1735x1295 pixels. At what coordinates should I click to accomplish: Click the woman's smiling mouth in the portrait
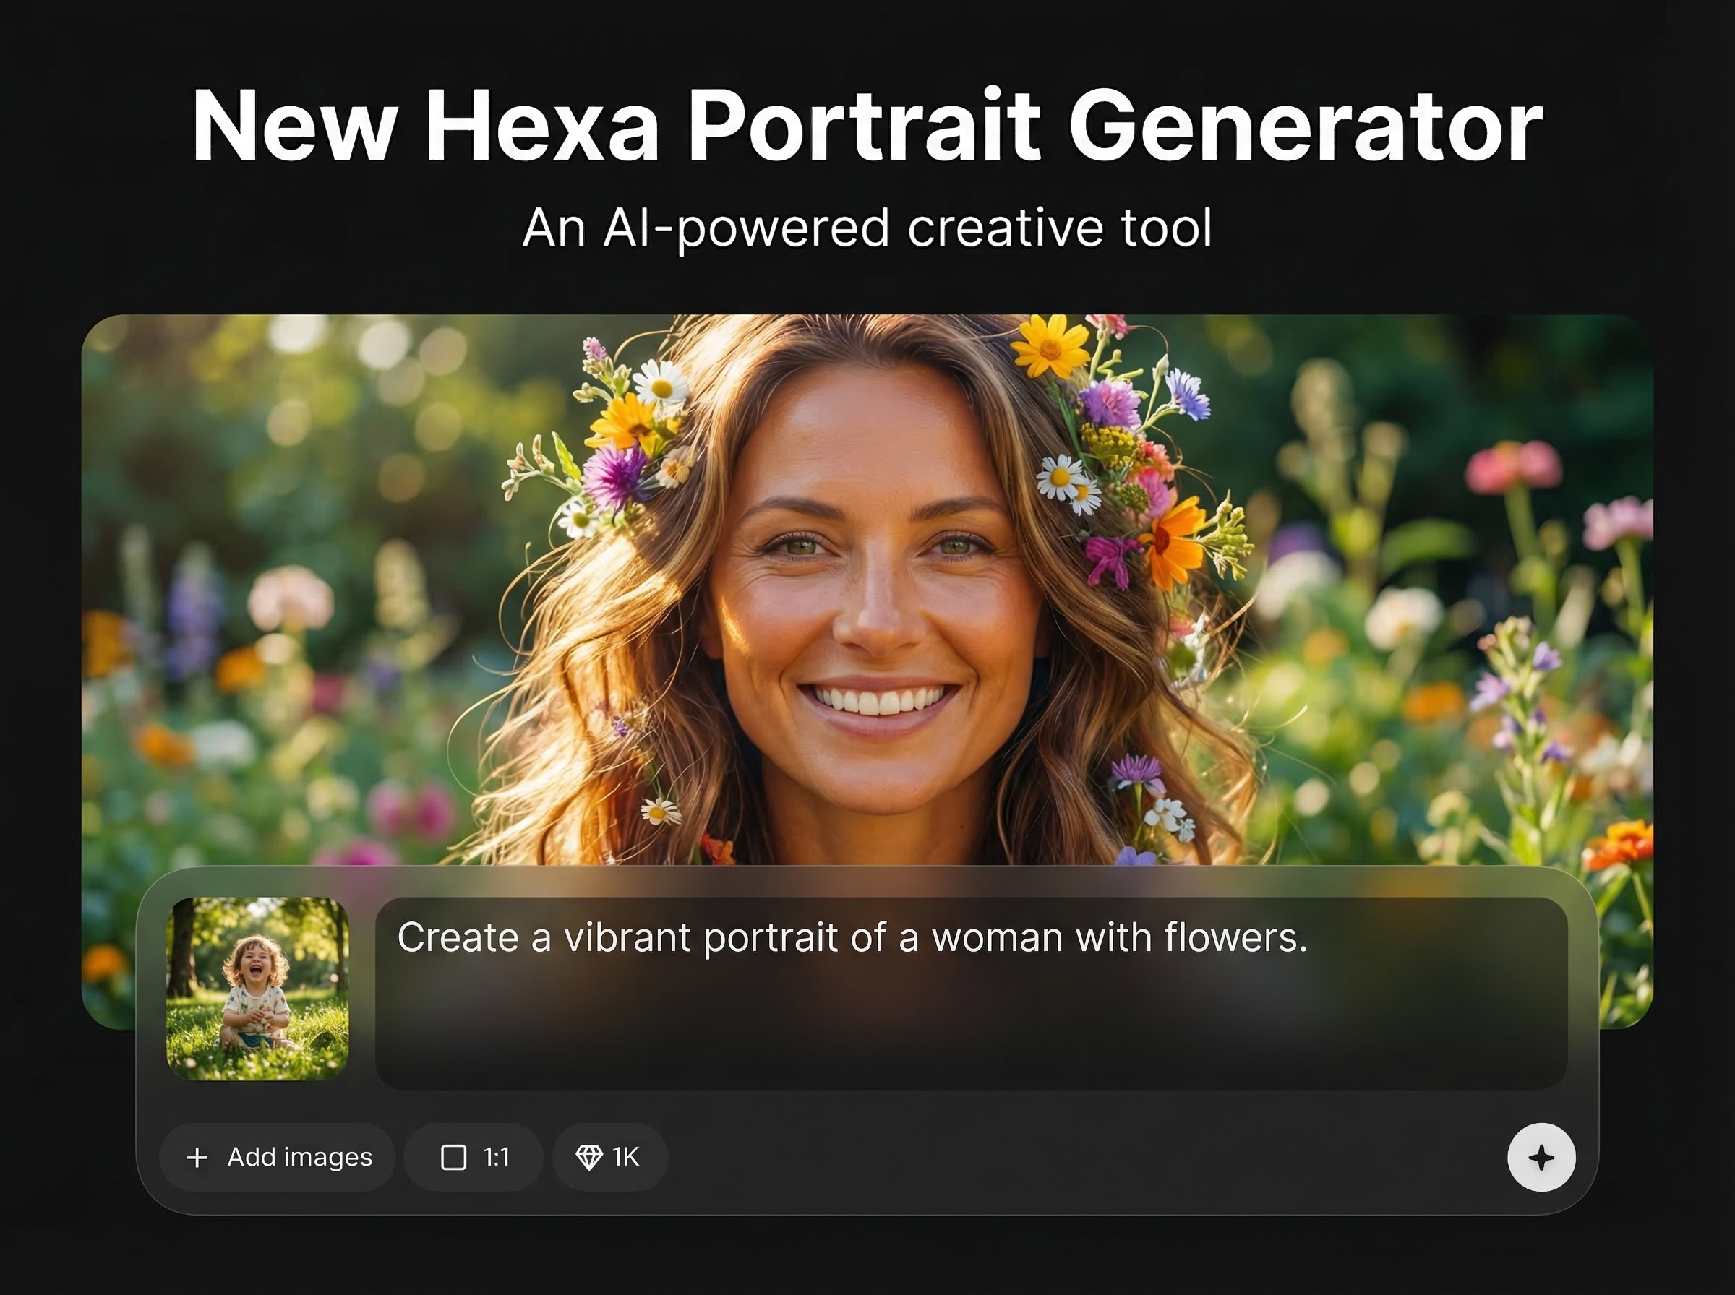click(878, 700)
